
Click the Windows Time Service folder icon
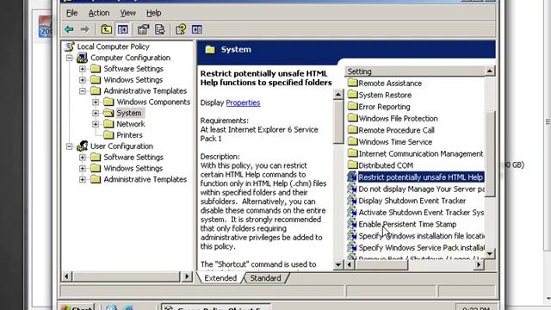[x=352, y=141]
